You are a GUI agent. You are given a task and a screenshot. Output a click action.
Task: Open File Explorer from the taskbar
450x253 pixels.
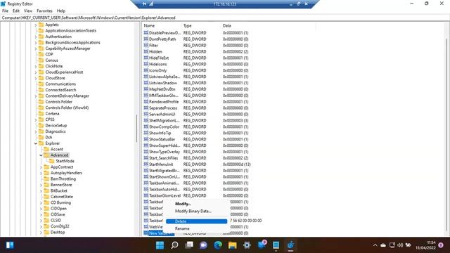pyautogui.click(x=233, y=245)
